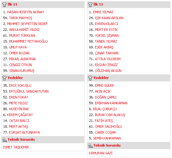Open MİKAİL ALBAYRAK player link
Image resolution: width=172 pixels, height=158 pixels.
click(22, 59)
